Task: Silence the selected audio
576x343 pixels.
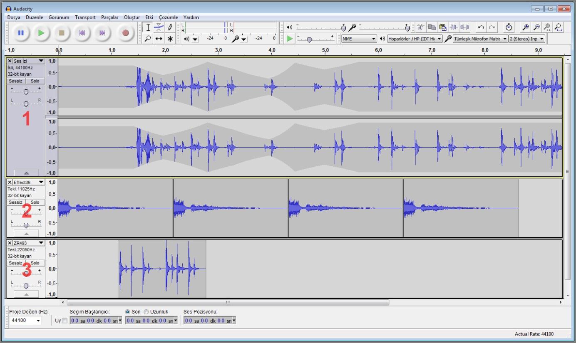Action: 465,27
